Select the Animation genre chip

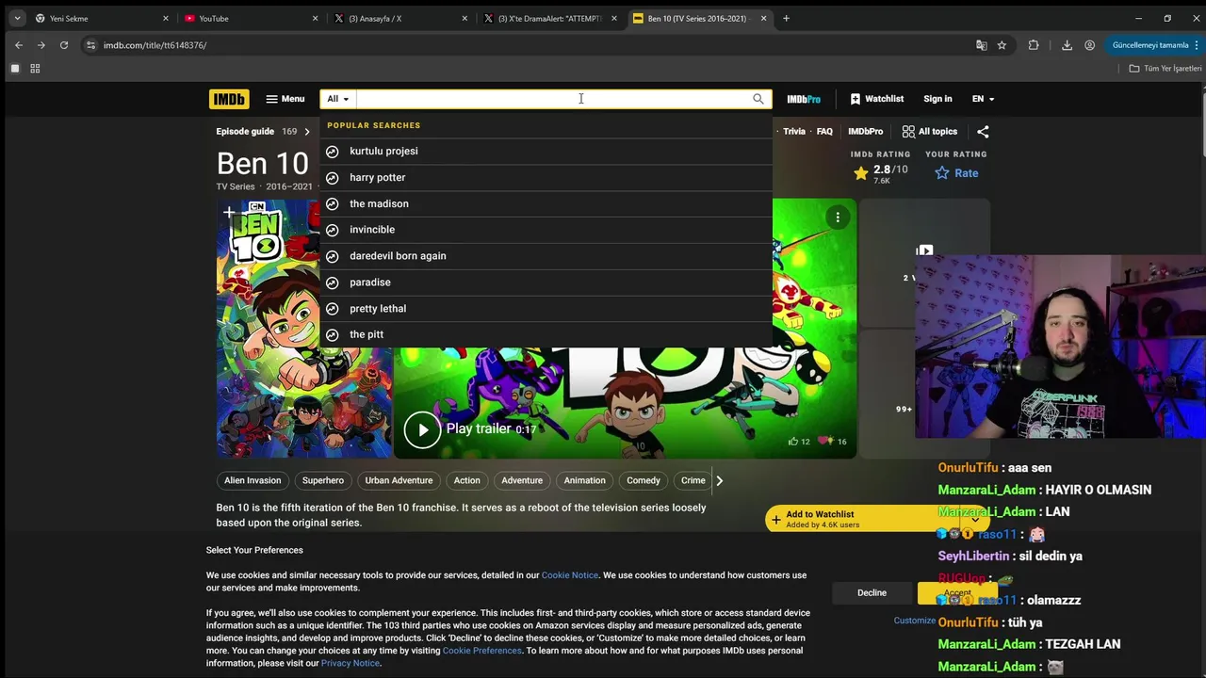coord(585,480)
